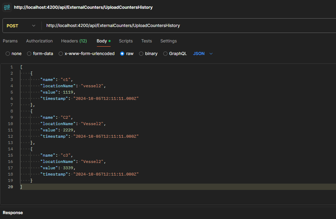Select the Body tab

[x=104, y=41]
